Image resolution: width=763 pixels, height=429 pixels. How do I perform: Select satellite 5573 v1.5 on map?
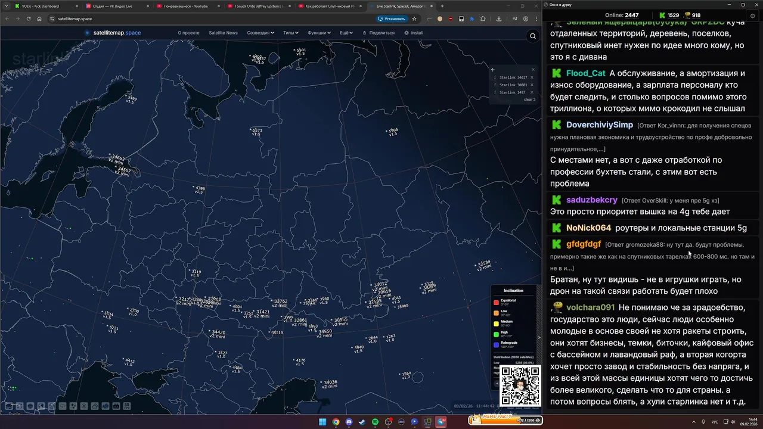tap(256, 132)
